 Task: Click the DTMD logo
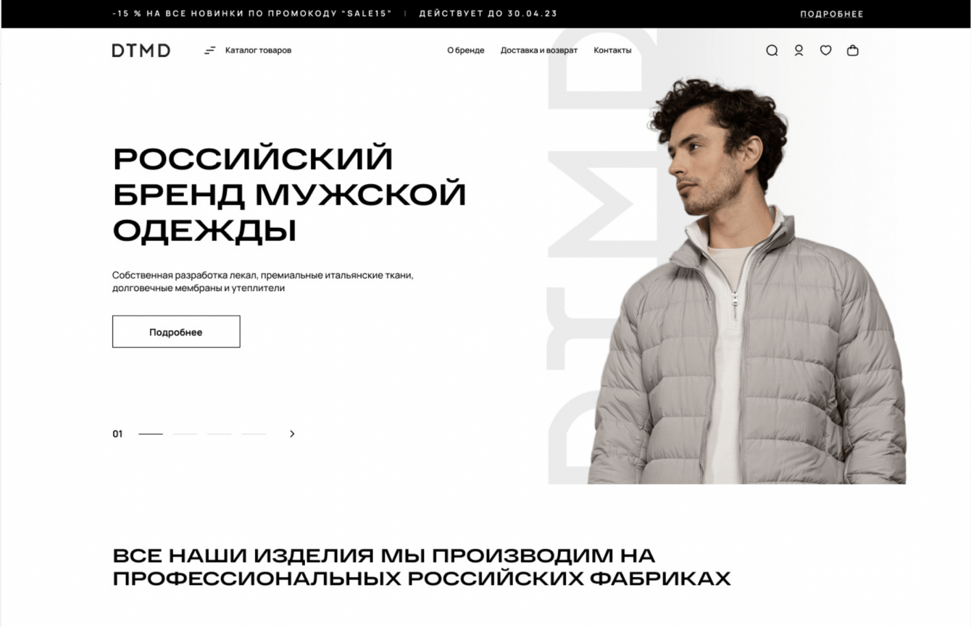[141, 51]
